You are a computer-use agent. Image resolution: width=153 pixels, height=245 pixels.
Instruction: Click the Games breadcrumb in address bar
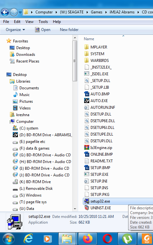(97, 12)
